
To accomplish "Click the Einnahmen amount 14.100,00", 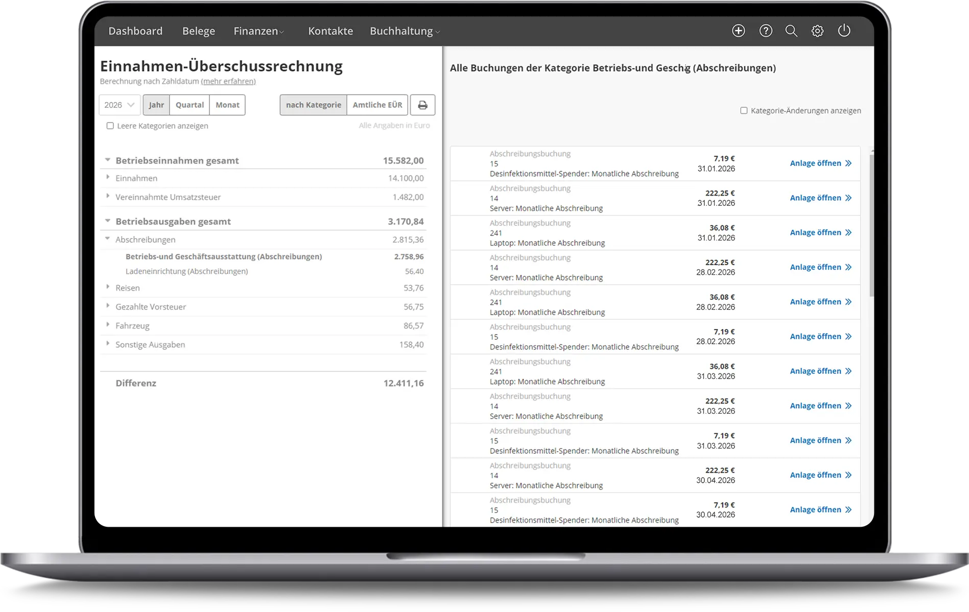I will (406, 178).
